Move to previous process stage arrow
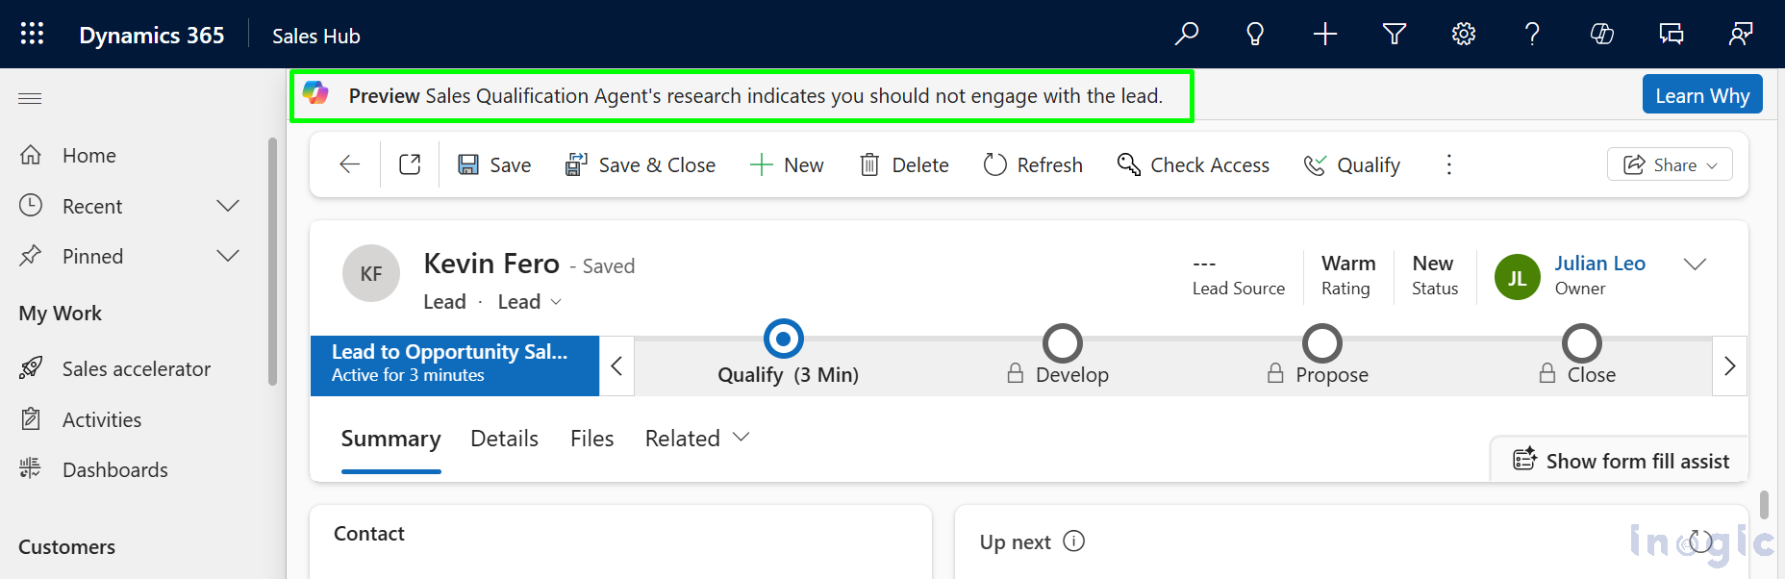 [616, 365]
